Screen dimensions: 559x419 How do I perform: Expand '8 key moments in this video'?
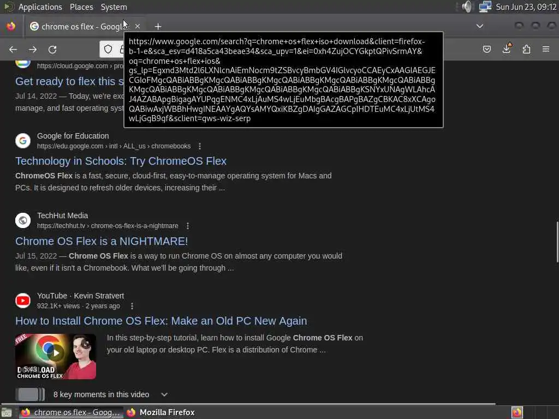(x=164, y=394)
